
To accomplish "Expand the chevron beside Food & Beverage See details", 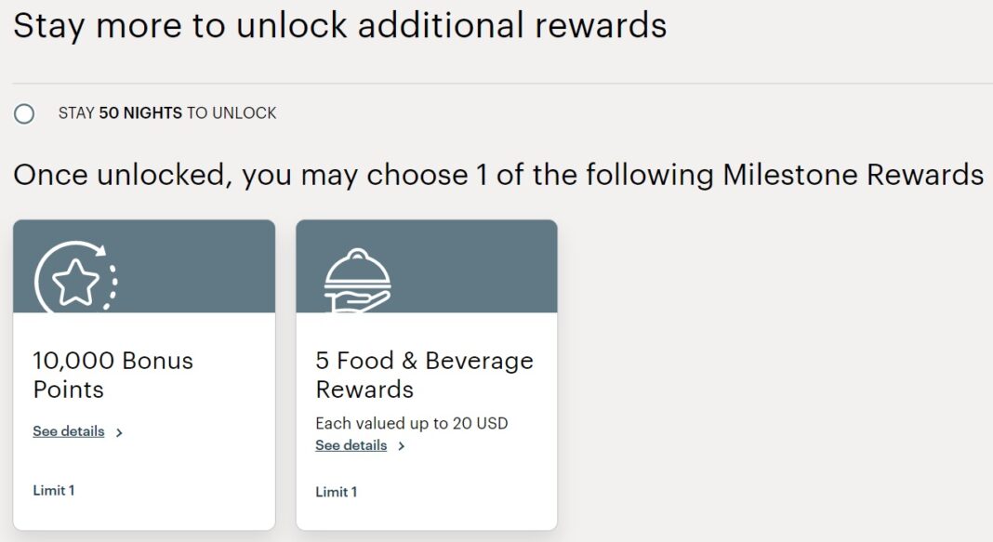I will click(x=401, y=446).
